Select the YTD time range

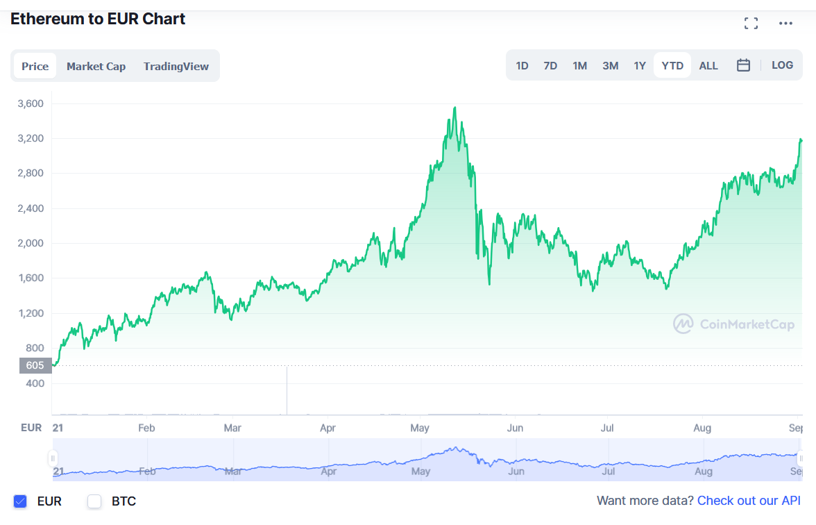click(672, 65)
